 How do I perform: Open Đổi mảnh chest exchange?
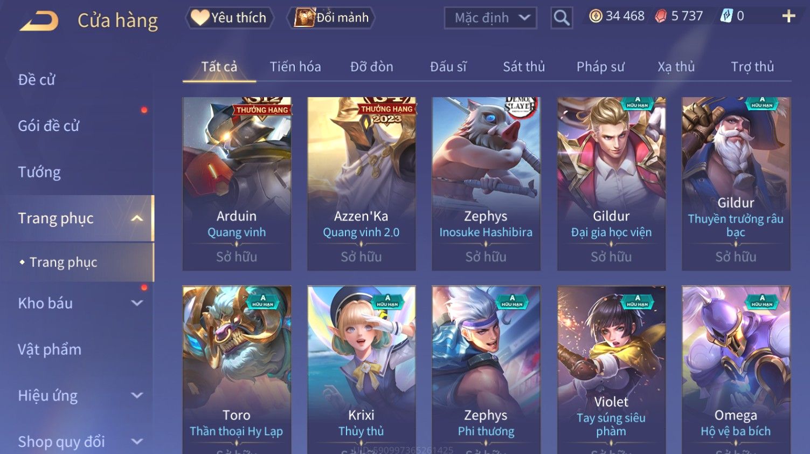point(331,18)
